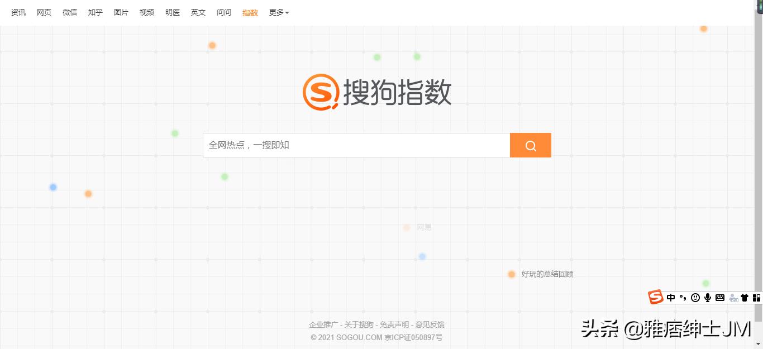Switch to the 知乎 search tab
The height and width of the screenshot is (349, 763).
coord(95,12)
